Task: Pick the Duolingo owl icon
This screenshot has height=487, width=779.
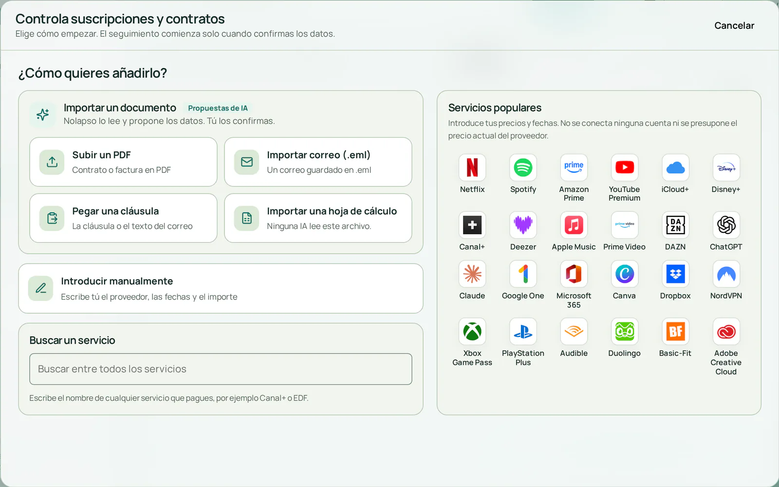Action: point(625,332)
